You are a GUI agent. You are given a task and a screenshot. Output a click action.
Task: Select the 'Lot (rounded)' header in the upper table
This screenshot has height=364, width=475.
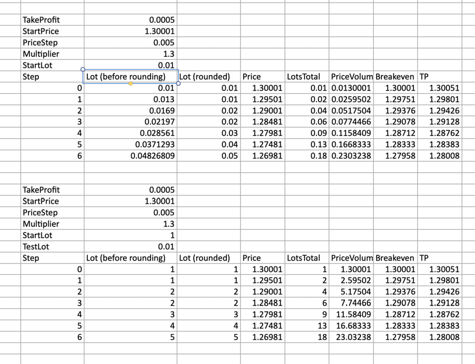click(209, 77)
